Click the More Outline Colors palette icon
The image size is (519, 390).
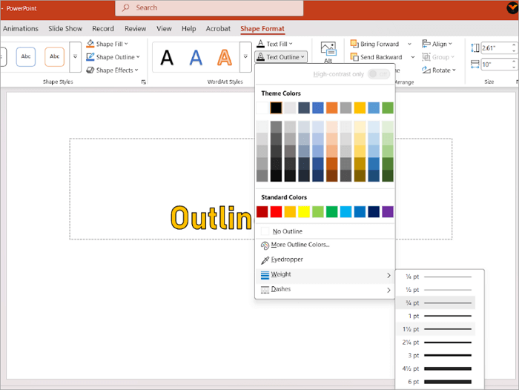coord(265,245)
